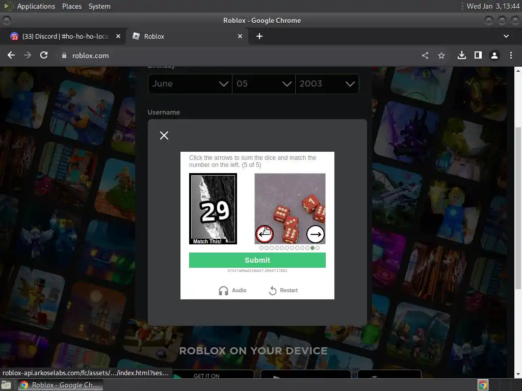Click the left arrow on the dice image
The width and height of the screenshot is (522, 391).
[265, 234]
